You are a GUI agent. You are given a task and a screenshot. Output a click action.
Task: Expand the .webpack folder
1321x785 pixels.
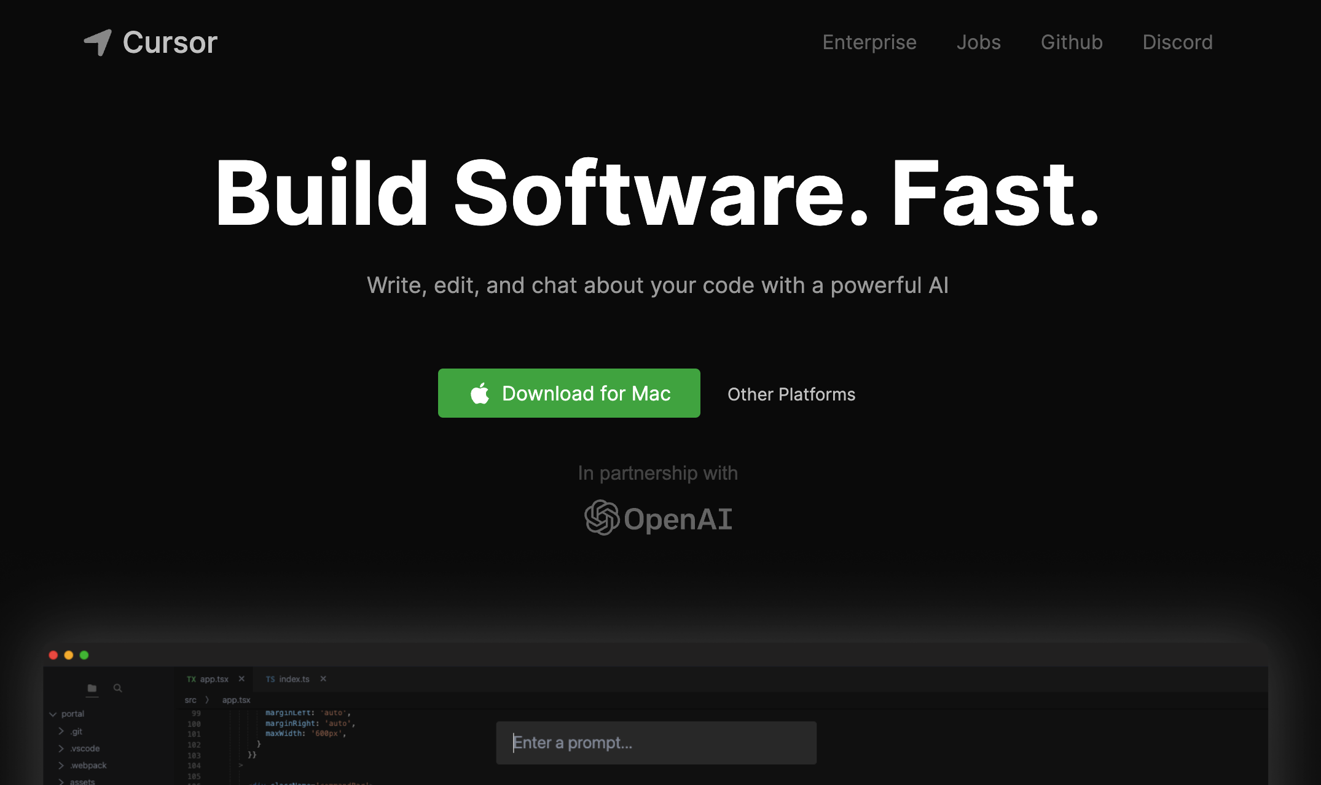(61, 765)
